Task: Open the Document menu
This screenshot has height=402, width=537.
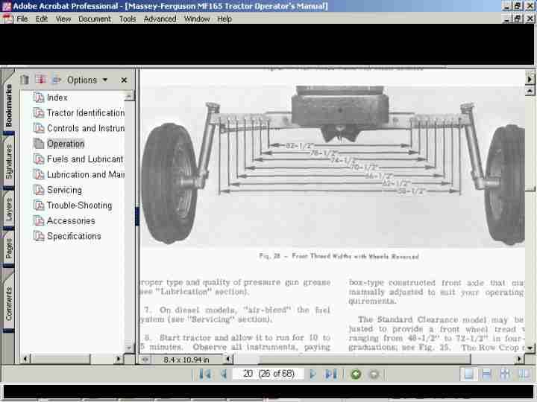Action: tap(95, 19)
